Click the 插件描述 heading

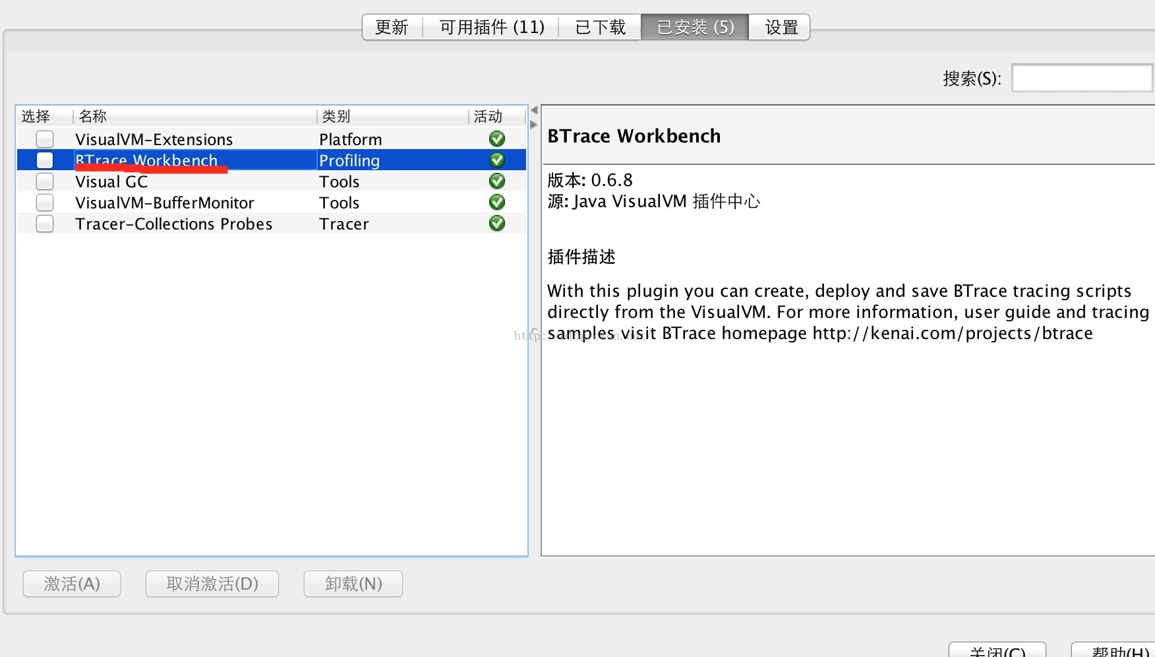[x=581, y=257]
